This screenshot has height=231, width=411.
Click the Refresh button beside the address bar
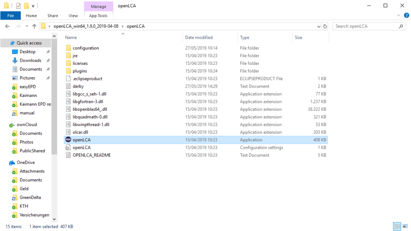click(325, 26)
